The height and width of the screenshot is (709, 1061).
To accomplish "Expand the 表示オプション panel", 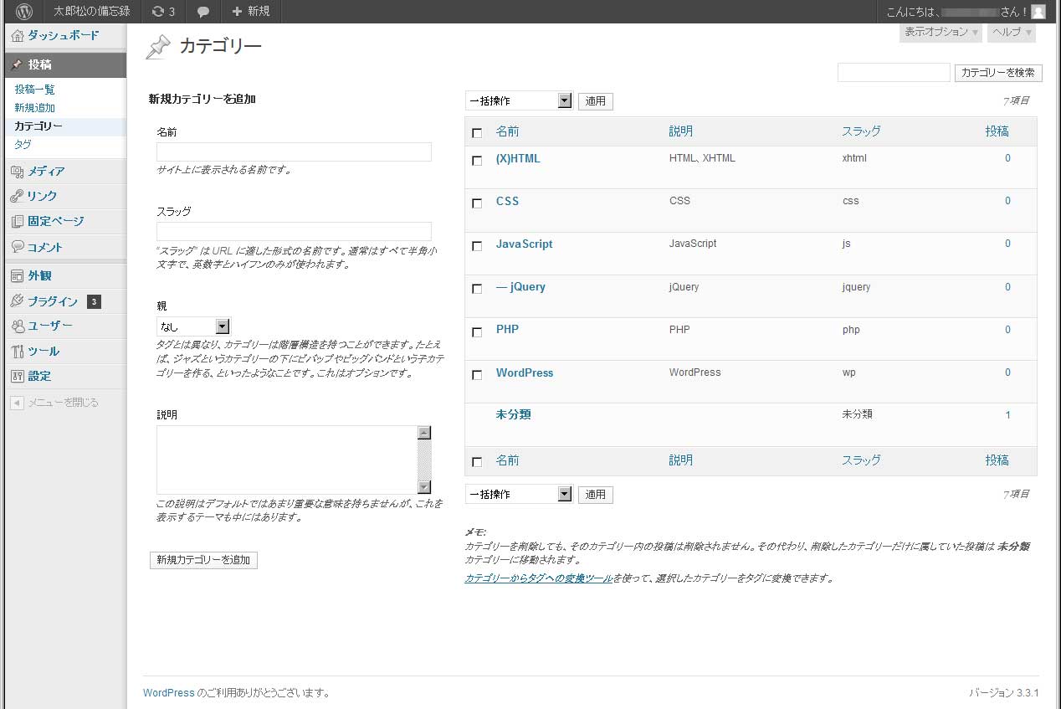I will (941, 32).
